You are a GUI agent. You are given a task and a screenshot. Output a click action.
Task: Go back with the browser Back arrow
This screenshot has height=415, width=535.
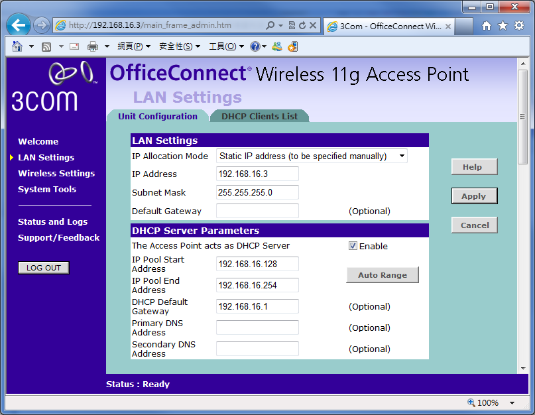(x=18, y=25)
